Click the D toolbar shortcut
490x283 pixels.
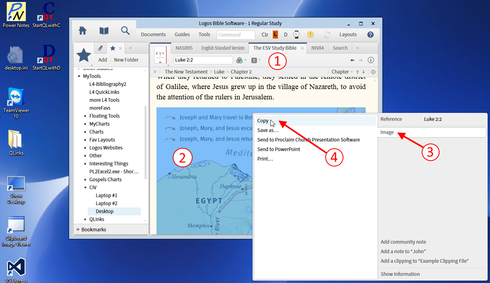pyautogui.click(x=286, y=35)
